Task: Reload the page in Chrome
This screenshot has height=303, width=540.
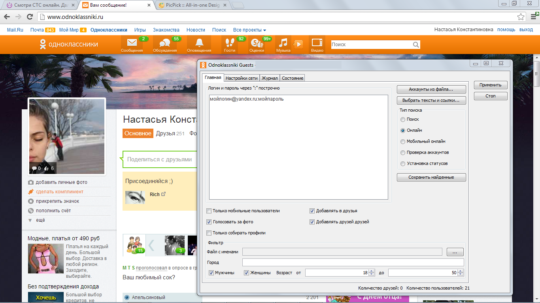Action: (x=30, y=17)
